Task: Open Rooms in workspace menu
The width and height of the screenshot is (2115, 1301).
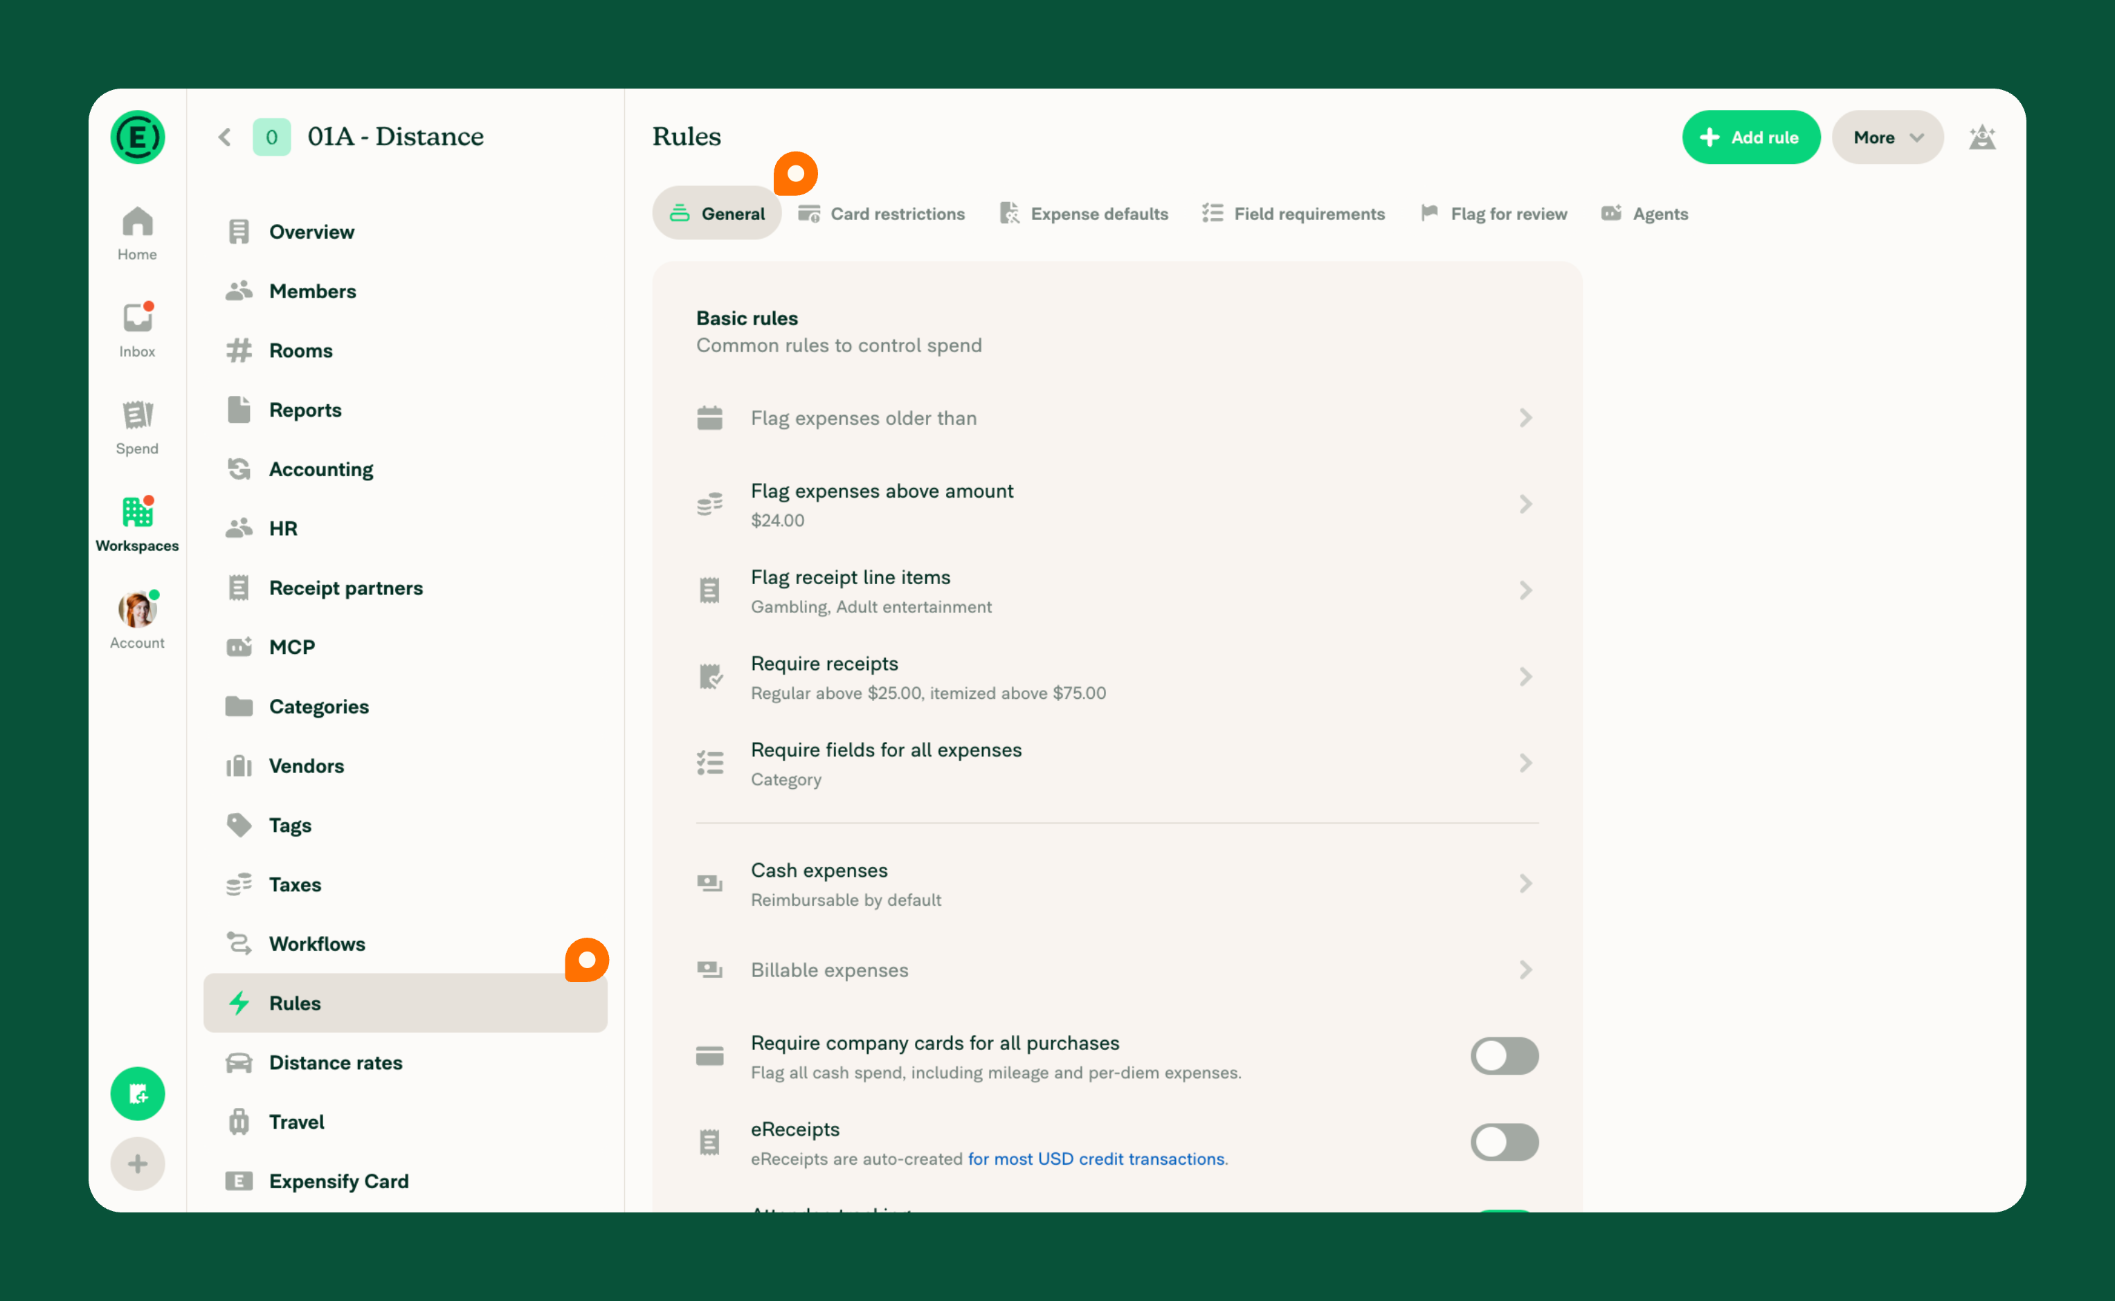Action: point(406,350)
